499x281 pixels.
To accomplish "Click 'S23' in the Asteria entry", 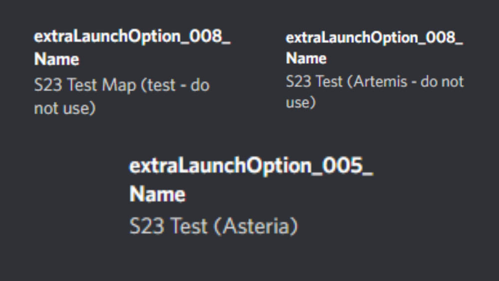I will [147, 227].
